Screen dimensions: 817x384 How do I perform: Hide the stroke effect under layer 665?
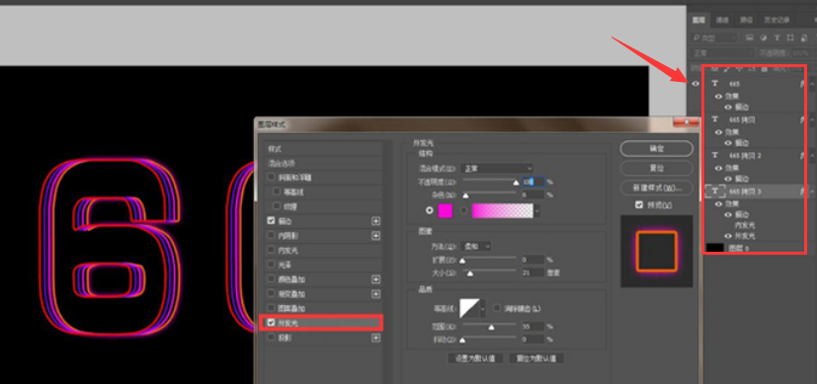(728, 108)
